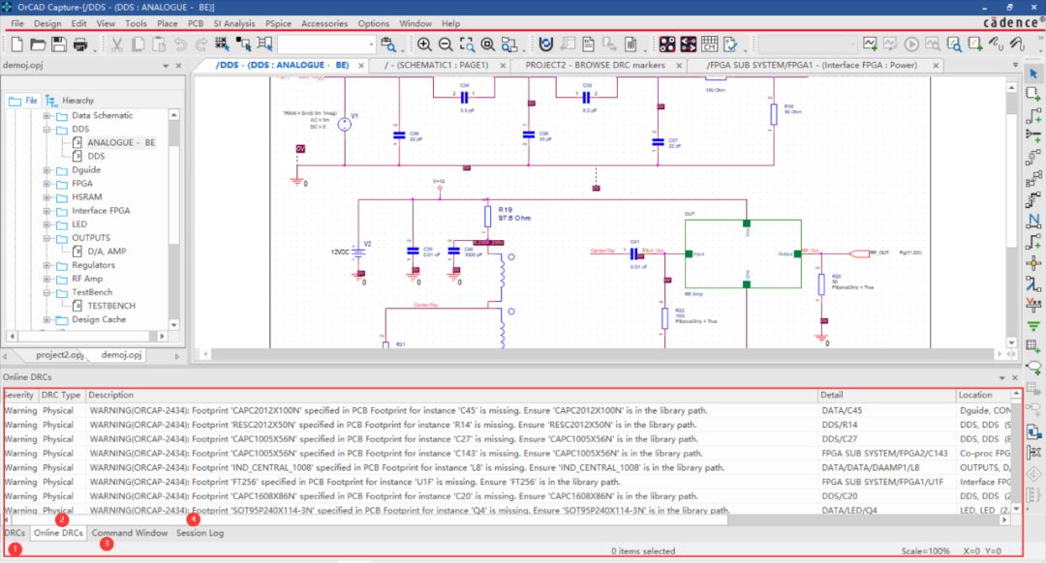The width and height of the screenshot is (1046, 563).
Task: Select the Hierarchy view tab
Action: click(x=70, y=101)
